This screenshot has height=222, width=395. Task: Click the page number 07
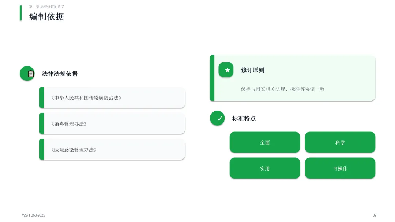pos(375,215)
